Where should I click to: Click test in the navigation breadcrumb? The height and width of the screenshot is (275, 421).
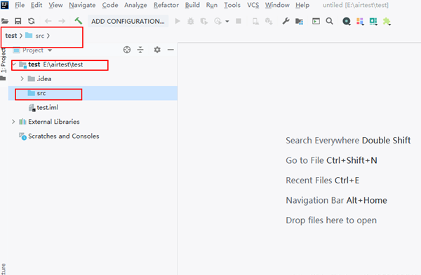[11, 36]
